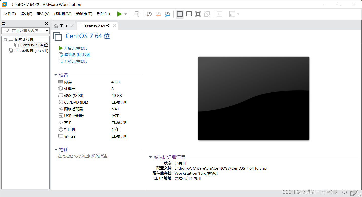Click the virtual machine screen thumbnail
The height and width of the screenshot is (197, 362).
[x=253, y=98]
